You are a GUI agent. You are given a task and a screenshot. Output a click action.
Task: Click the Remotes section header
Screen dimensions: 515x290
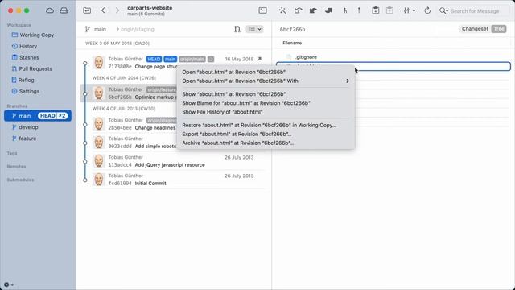(16, 167)
